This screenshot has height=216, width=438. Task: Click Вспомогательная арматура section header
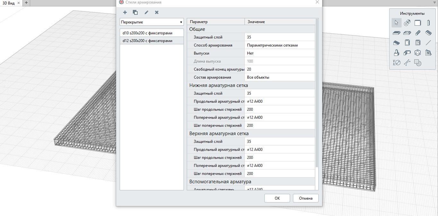(x=251, y=182)
